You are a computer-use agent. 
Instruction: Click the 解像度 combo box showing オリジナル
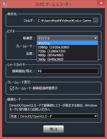(67, 38)
